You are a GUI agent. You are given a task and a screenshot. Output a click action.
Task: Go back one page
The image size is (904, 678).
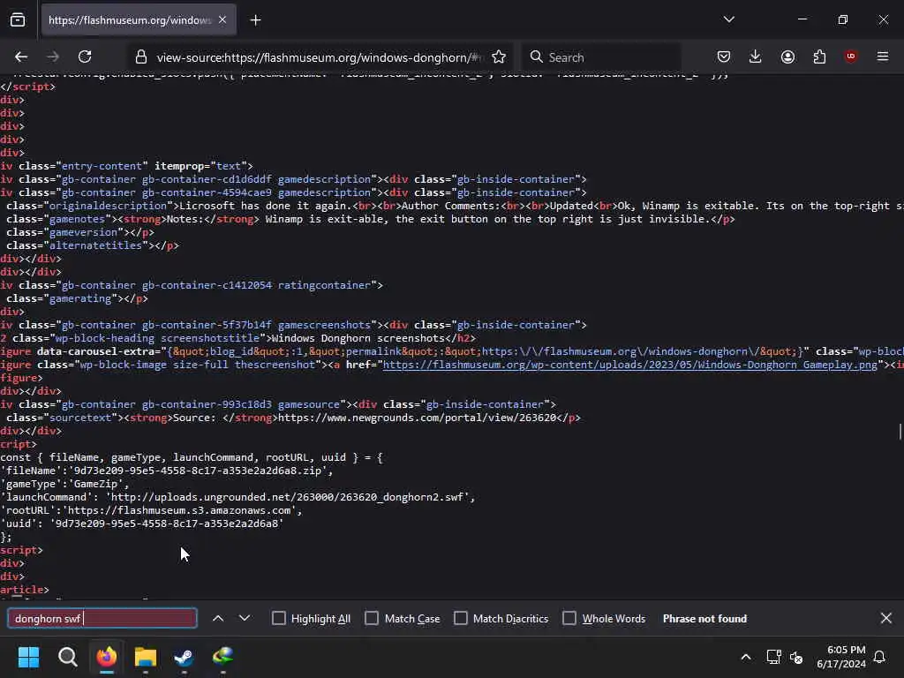pyautogui.click(x=21, y=56)
